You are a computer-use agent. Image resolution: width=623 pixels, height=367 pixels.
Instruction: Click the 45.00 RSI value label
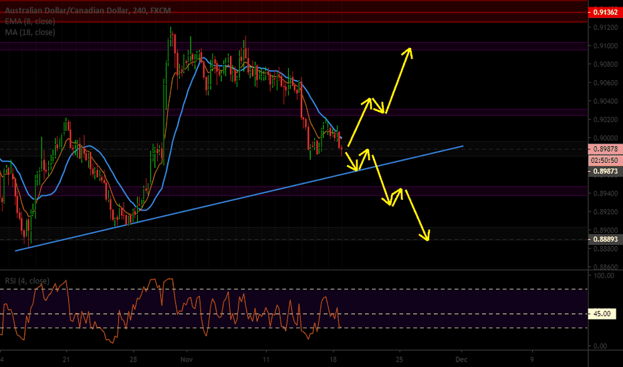(602, 314)
